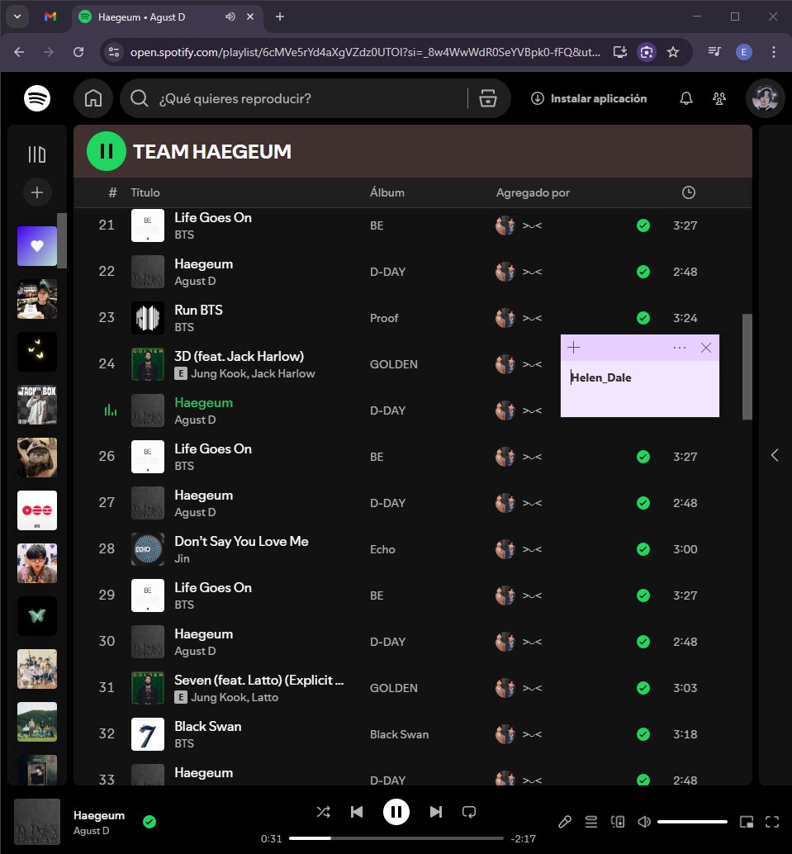This screenshot has width=792, height=854.
Task: Sort by duration clock icon header
Action: coord(689,192)
